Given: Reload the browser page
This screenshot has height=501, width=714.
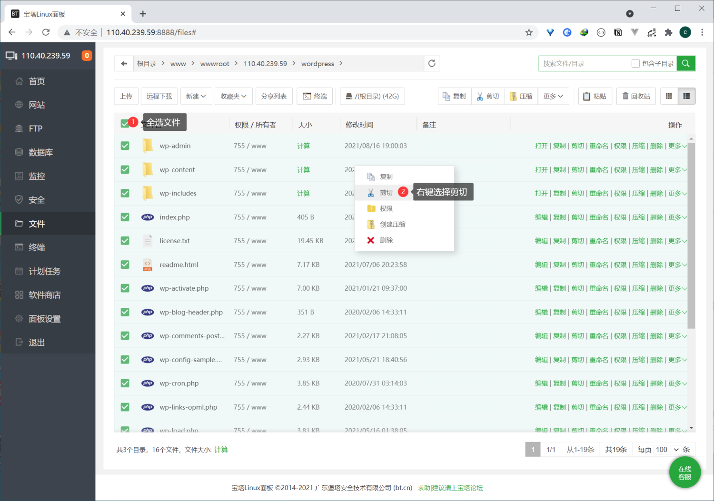Looking at the screenshot, I should point(46,32).
